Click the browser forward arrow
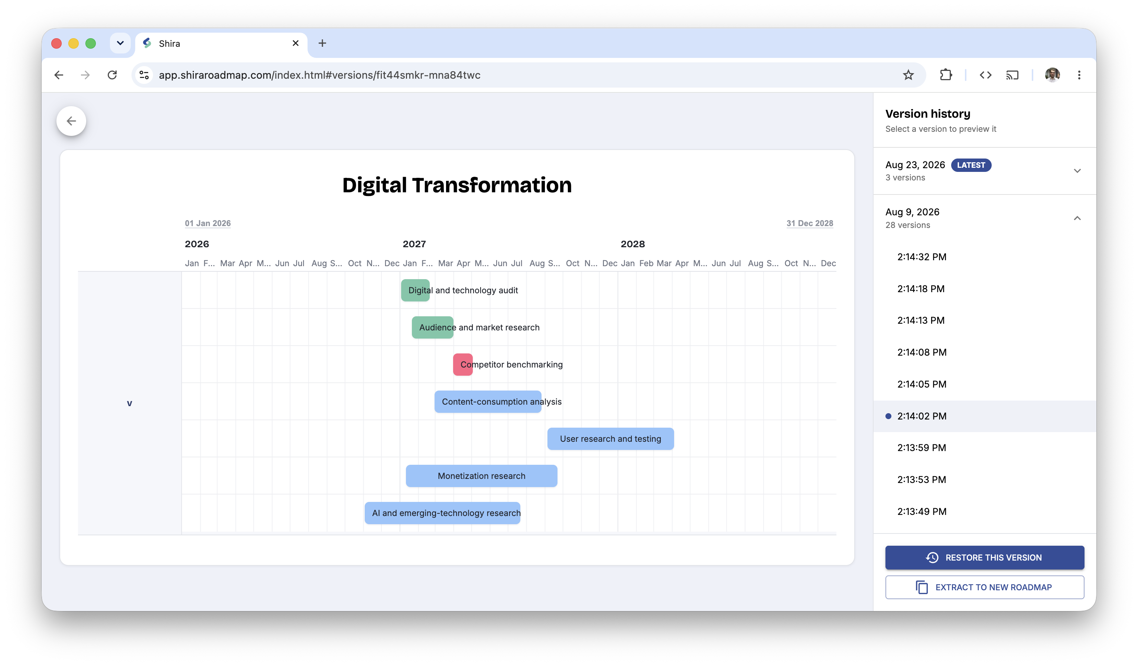 point(85,75)
